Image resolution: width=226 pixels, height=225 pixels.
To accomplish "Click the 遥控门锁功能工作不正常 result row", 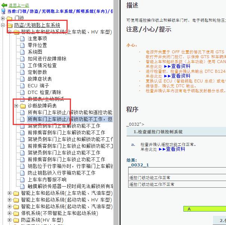I will coord(177,184).
